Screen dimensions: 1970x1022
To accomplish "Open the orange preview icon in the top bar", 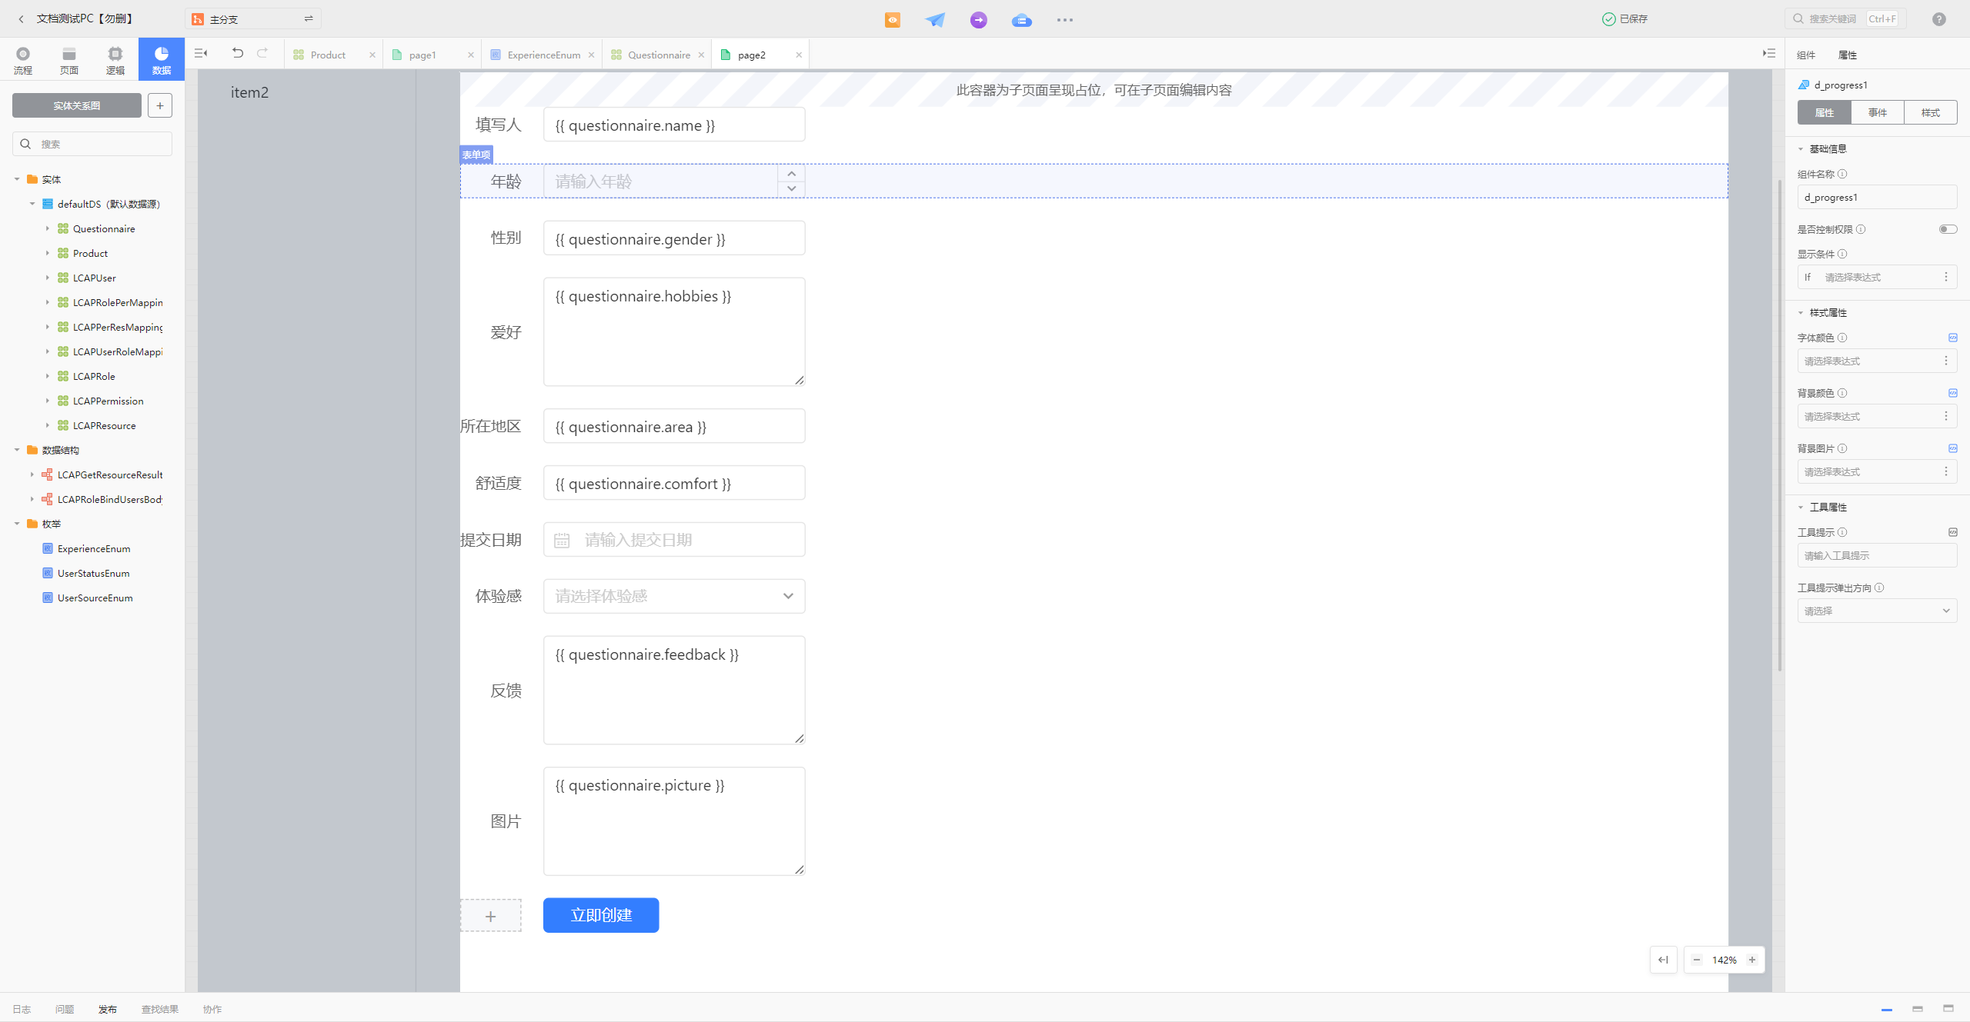I will click(893, 20).
